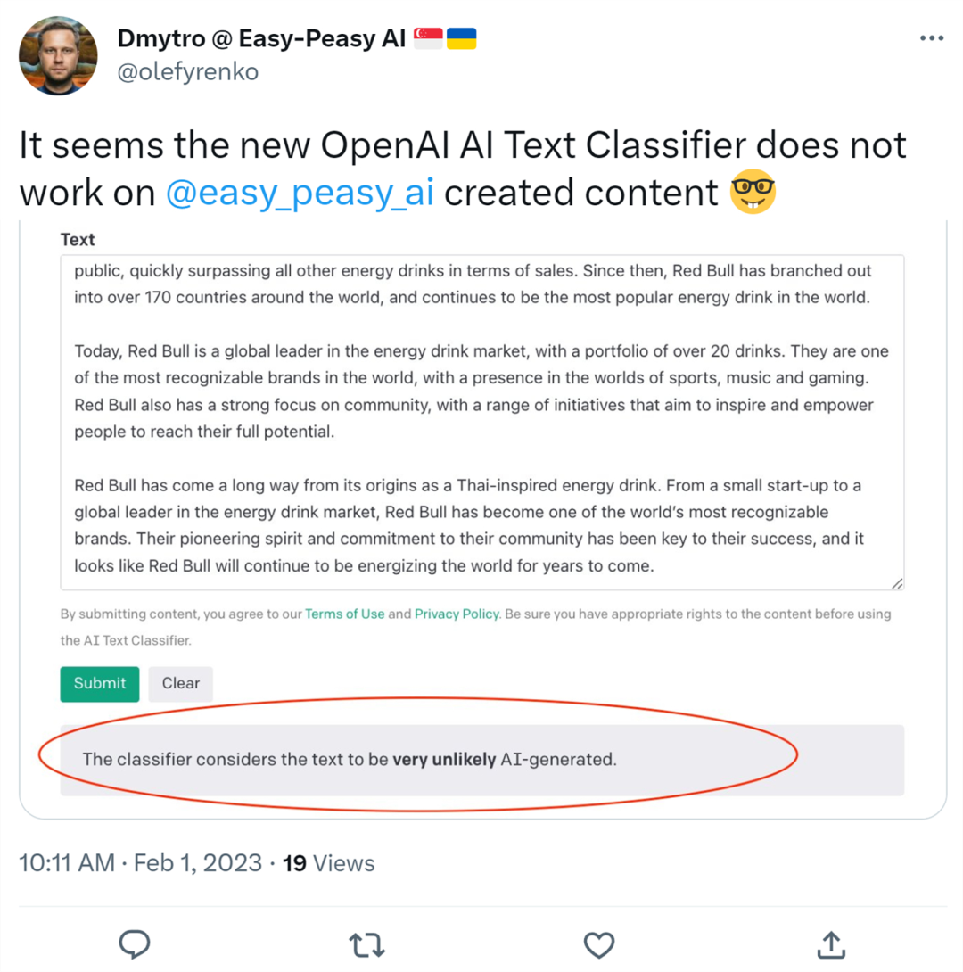
Task: Click the nerd face emoji in tweet
Action: pos(753,192)
